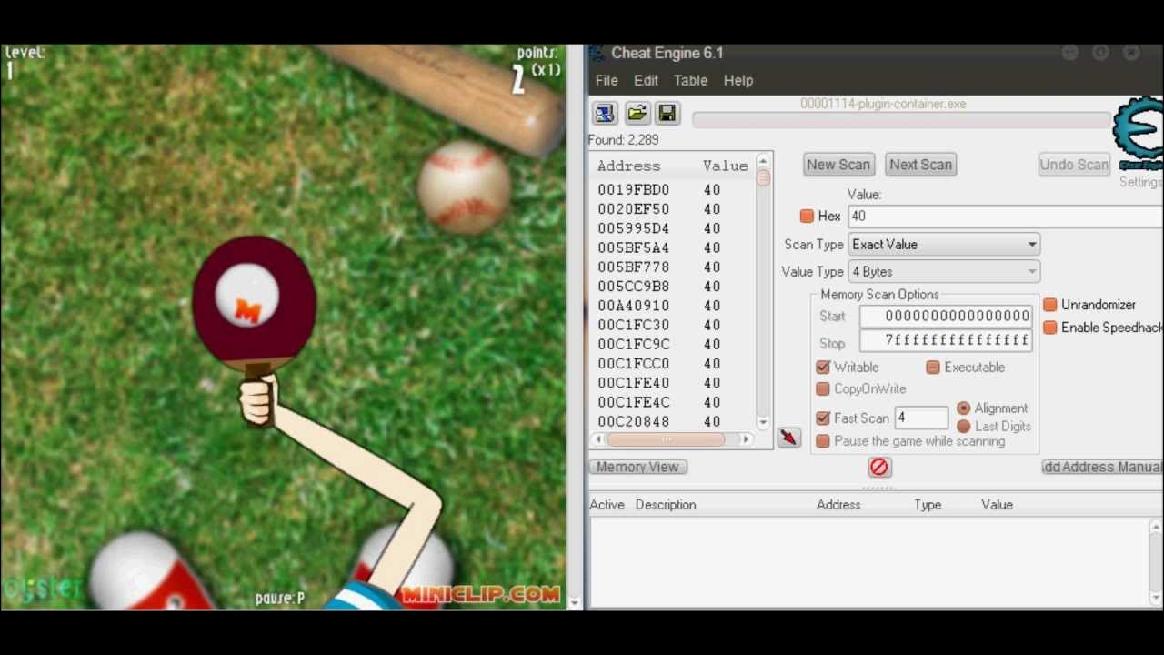Select address 00C1FC30 in results

coord(633,325)
